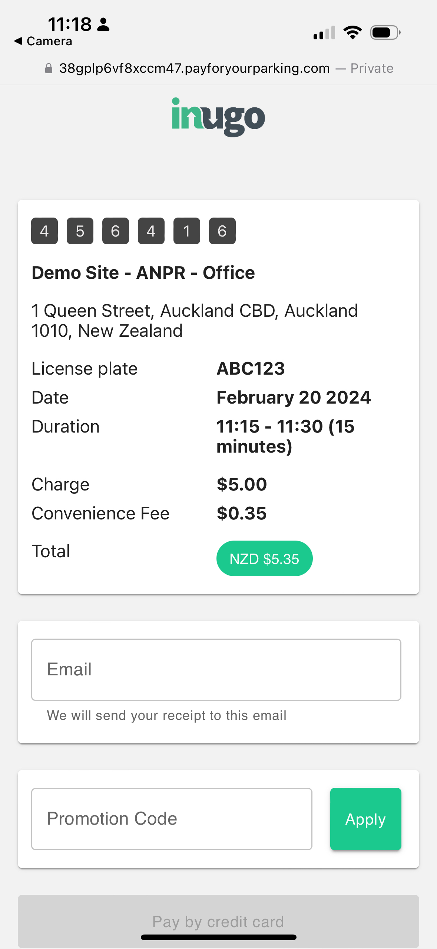Focus the Email input field
This screenshot has width=437, height=949.
pyautogui.click(x=216, y=669)
